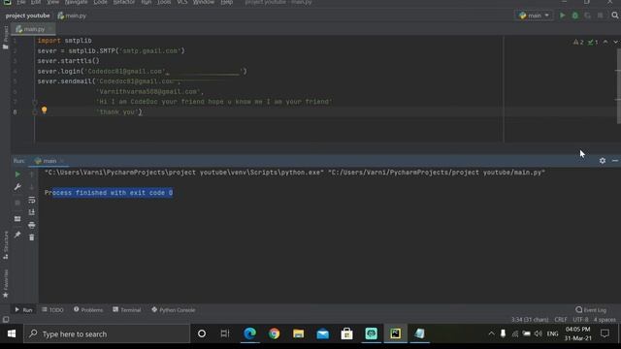Open the Edit menu

tap(36, 2)
